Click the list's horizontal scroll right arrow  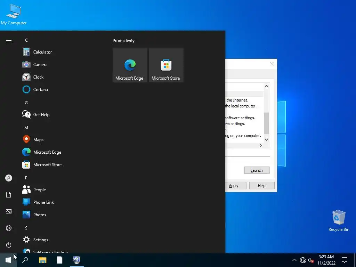tap(261, 146)
